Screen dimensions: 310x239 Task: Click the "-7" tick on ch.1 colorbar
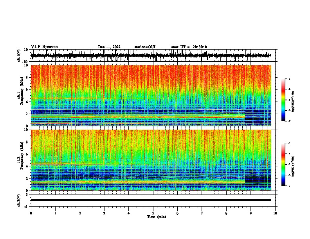point(288,121)
